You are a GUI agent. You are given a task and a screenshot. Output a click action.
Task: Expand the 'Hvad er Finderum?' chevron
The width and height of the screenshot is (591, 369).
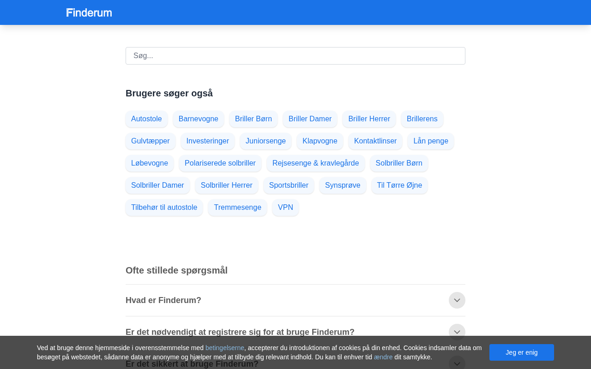457,300
